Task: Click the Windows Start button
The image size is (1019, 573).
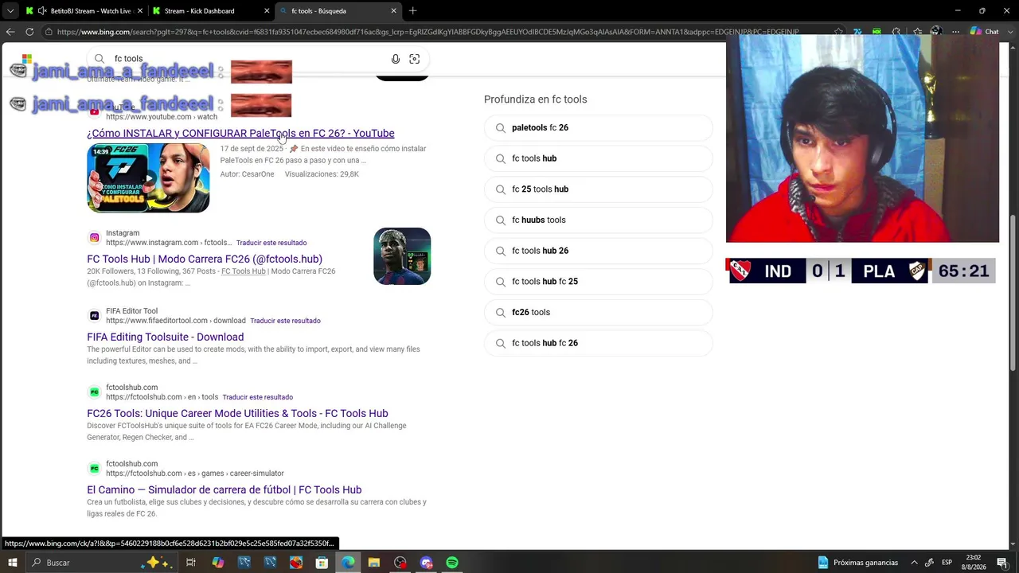Action: [13, 563]
